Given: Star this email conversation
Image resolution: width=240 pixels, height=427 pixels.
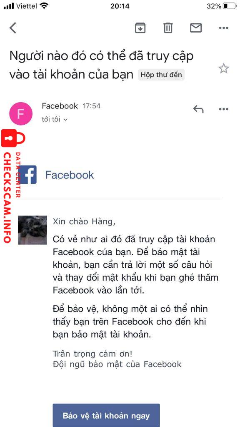Looking at the screenshot, I should (x=224, y=68).
